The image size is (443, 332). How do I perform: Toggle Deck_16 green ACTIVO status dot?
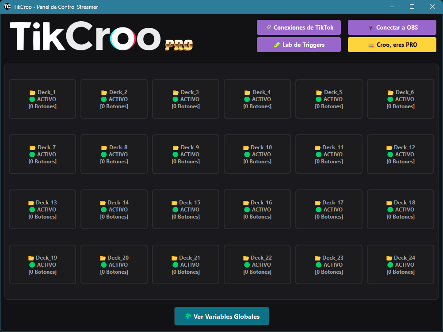pyautogui.click(x=247, y=210)
